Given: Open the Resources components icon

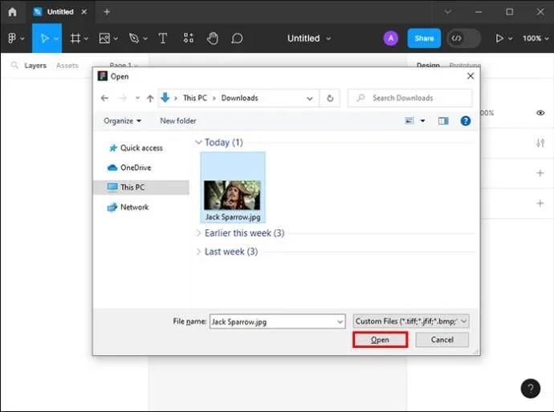Looking at the screenshot, I should pyautogui.click(x=189, y=38).
